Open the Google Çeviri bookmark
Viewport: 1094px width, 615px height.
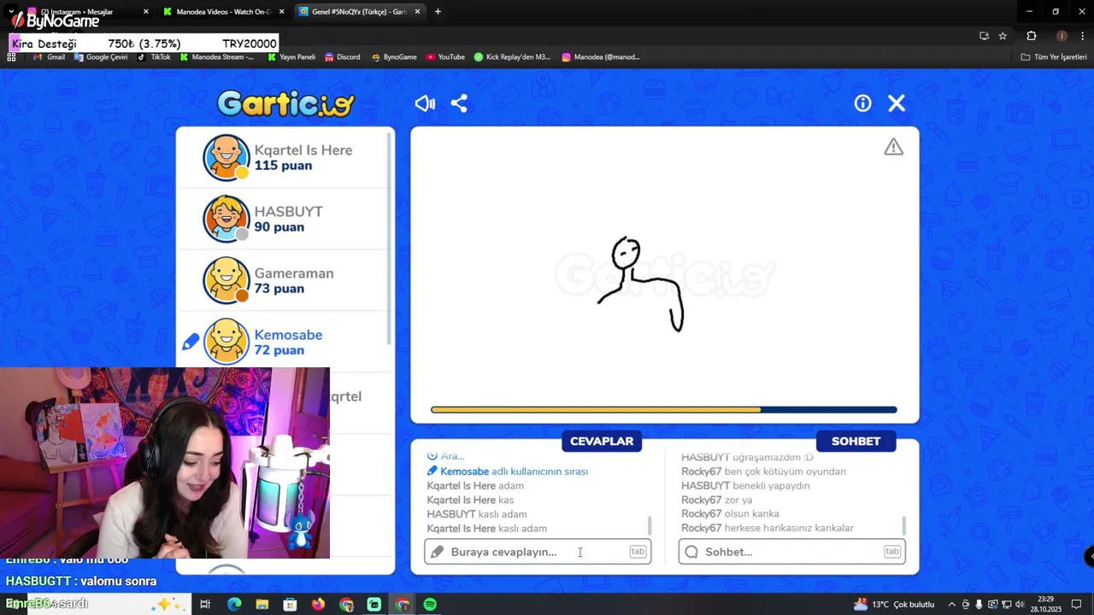(x=101, y=57)
